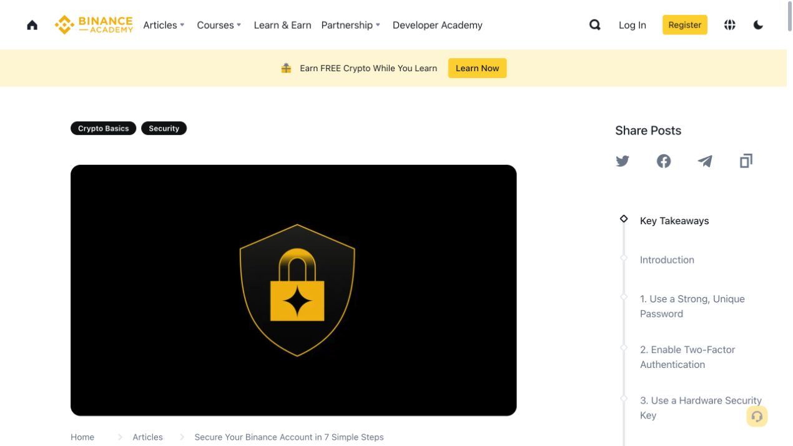Go to Articles in breadcrumb

pyautogui.click(x=147, y=437)
